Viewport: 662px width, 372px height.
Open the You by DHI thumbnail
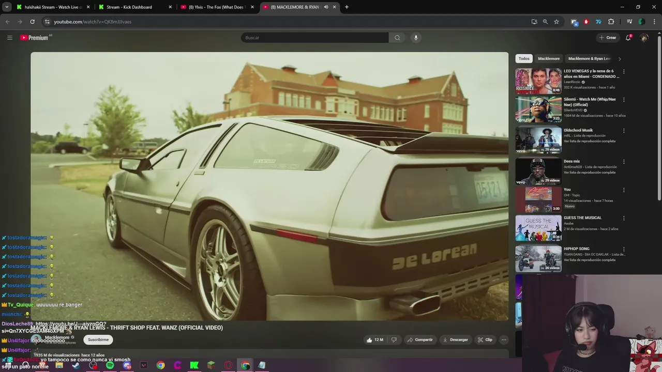(x=538, y=199)
